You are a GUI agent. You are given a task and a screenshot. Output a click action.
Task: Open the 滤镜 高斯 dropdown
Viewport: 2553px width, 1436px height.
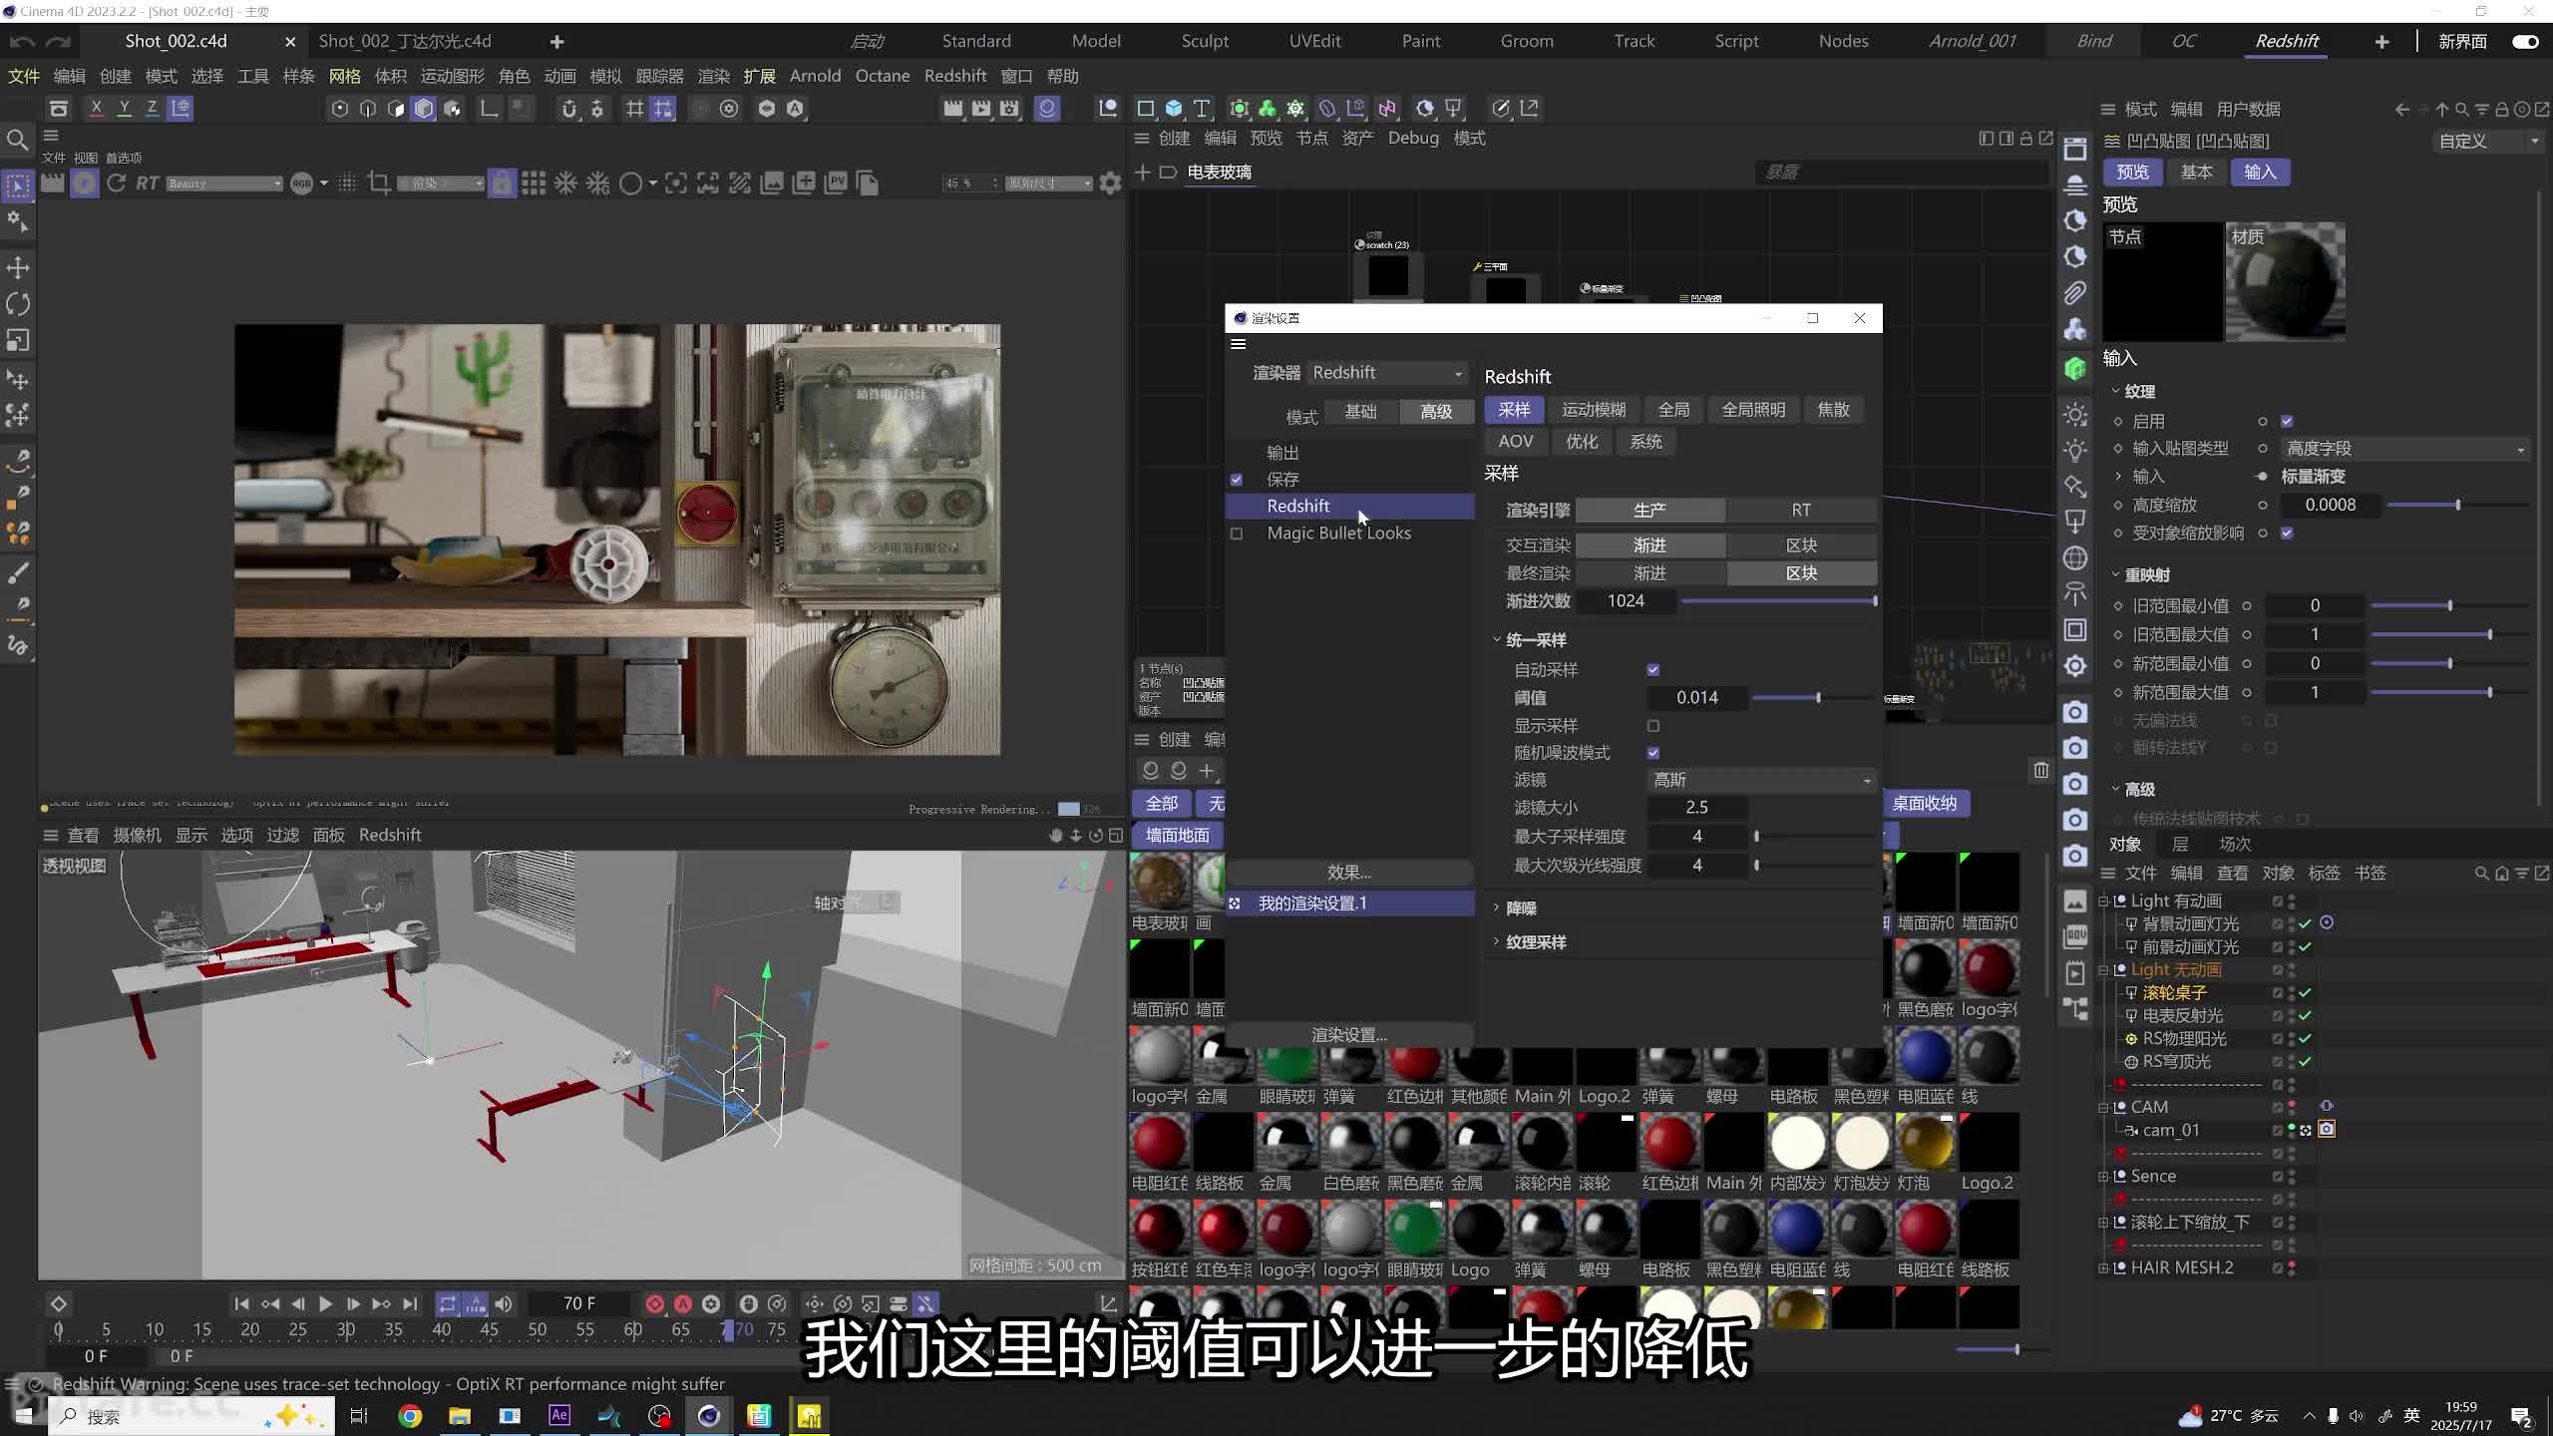pos(1761,780)
